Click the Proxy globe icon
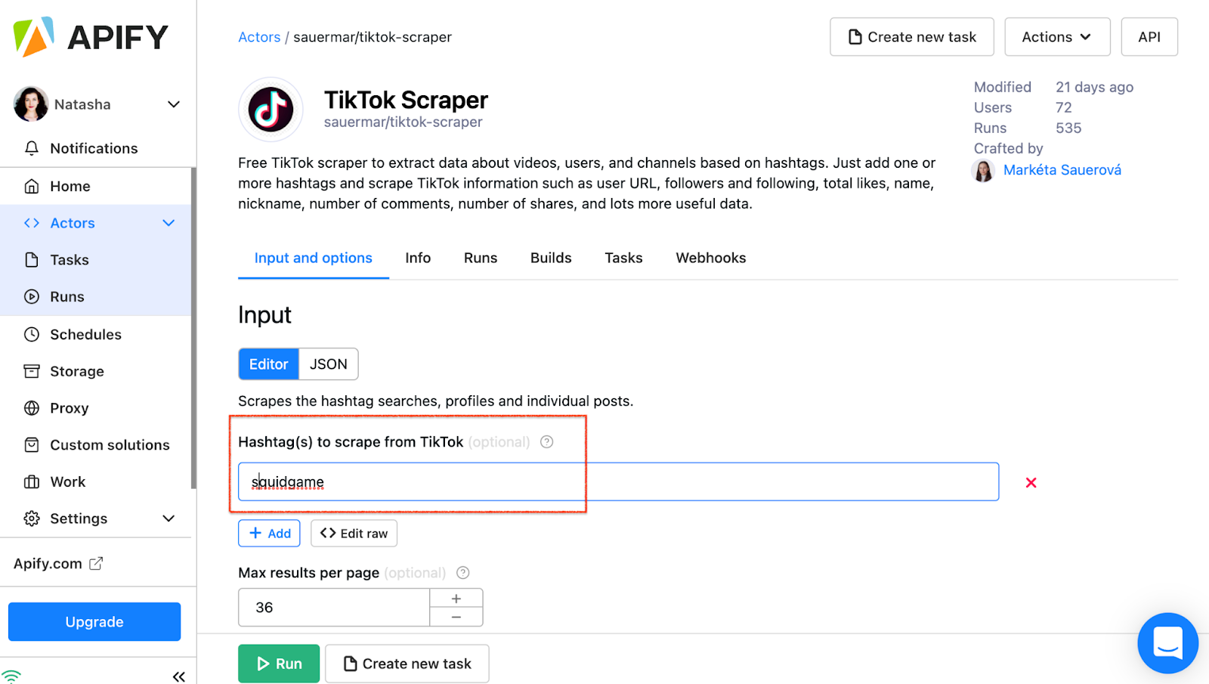 click(x=32, y=408)
